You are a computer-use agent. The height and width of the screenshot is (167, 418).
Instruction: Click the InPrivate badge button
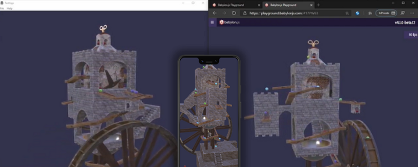point(386,13)
